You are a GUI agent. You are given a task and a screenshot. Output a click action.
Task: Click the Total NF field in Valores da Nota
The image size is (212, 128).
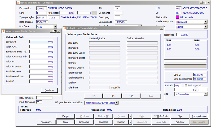coord(41,82)
